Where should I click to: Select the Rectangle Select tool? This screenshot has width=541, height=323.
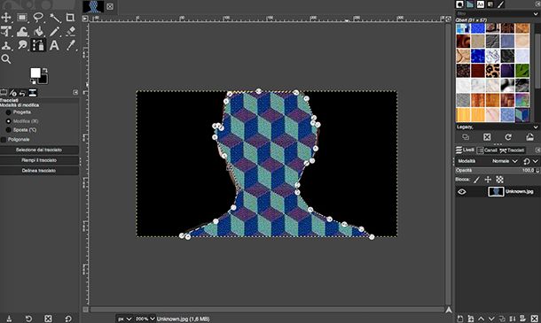click(22, 17)
